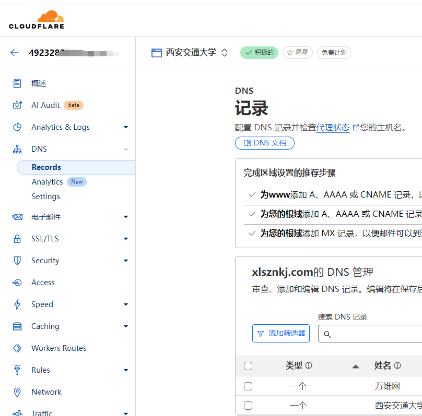This screenshot has width=422, height=416.
Task: Expand the Analytics & Logs section
Action: (x=126, y=127)
